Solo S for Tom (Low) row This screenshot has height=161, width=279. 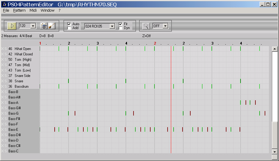pyautogui.click(x=6, y=70)
